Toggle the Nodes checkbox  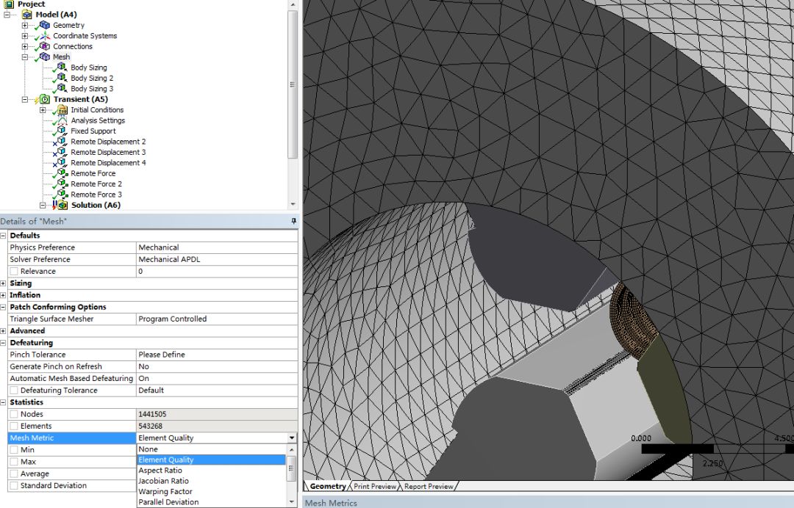tap(14, 415)
